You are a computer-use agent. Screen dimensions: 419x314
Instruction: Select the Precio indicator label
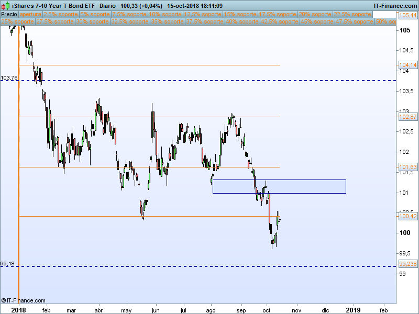click(9, 14)
